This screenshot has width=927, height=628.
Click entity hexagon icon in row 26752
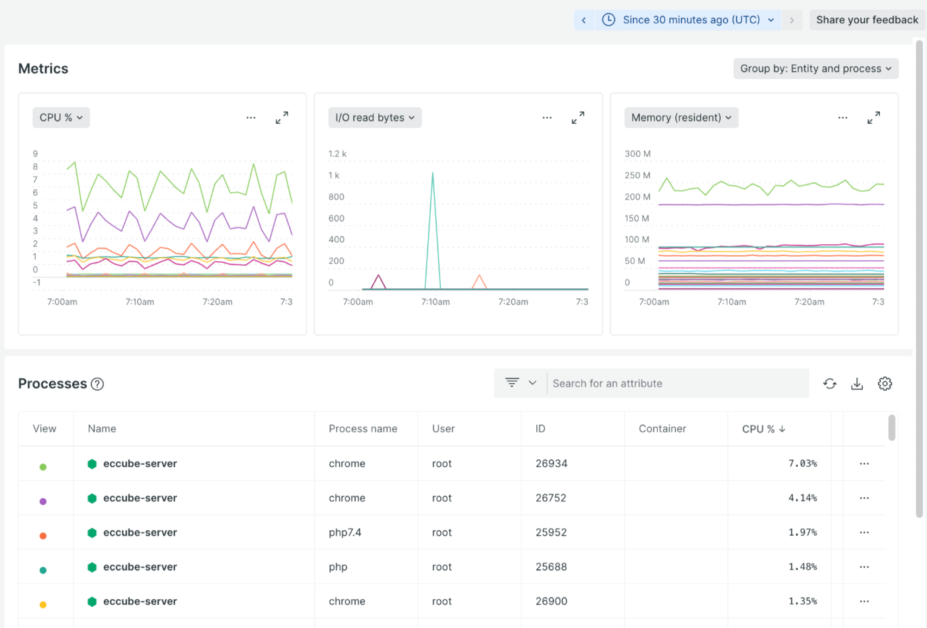[92, 498]
